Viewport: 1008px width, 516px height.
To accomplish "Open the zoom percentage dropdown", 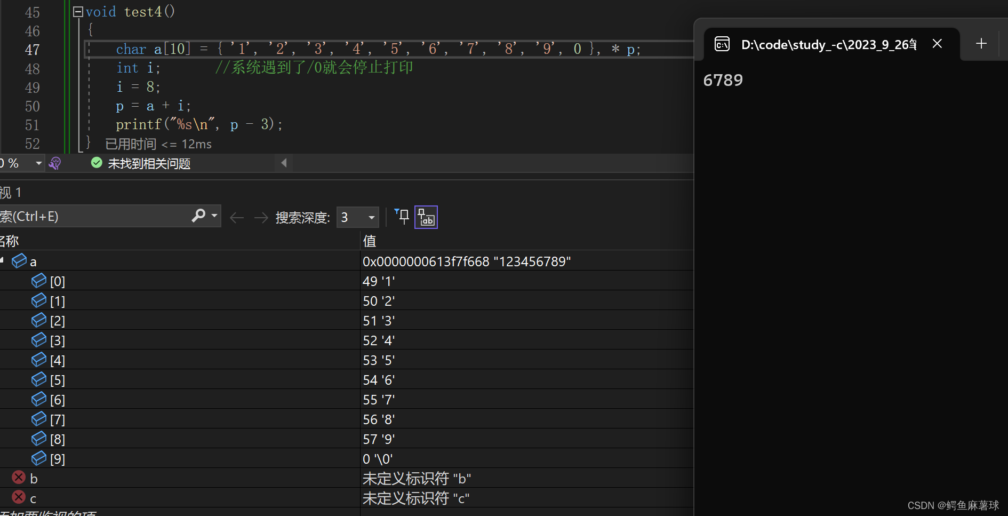I will (x=39, y=163).
